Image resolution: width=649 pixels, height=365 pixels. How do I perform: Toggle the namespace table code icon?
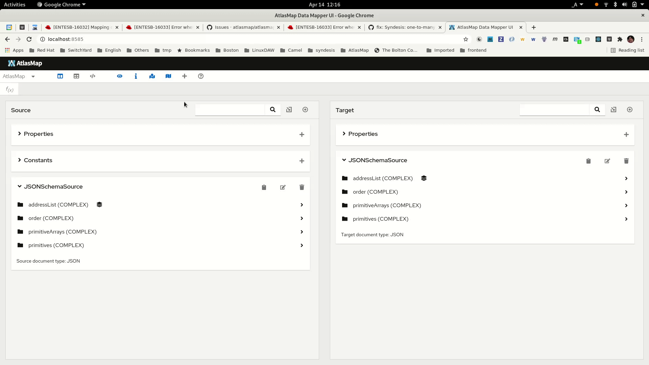point(93,76)
